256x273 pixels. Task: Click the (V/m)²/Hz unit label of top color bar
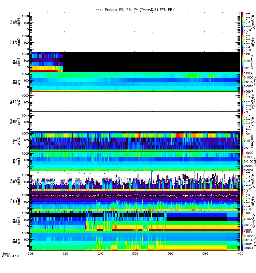(x=253, y=21)
